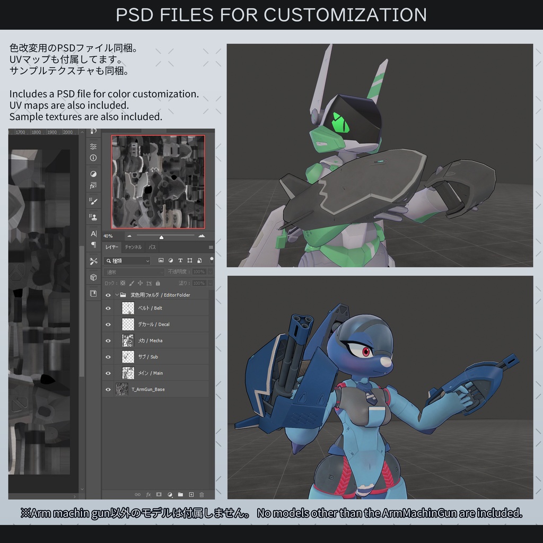This screenshot has height=543, width=543.
Task: Filter layers by smart object icon
Action: tap(199, 260)
